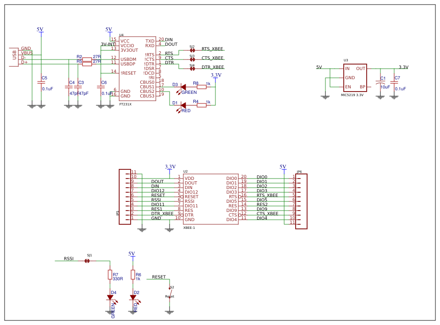Click header connector JP6
The width and height of the screenshot is (440, 325).
tap(301, 201)
